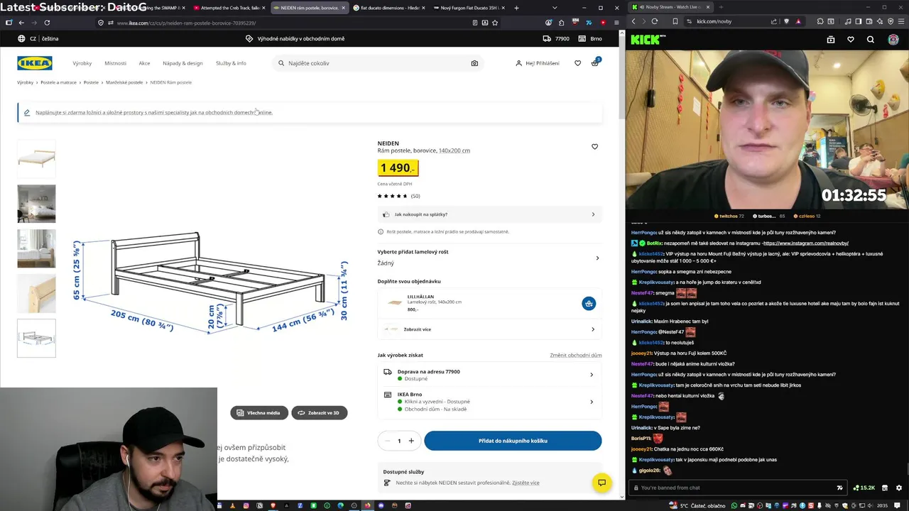Open Akce menu
This screenshot has height=511, width=909.
tap(144, 63)
